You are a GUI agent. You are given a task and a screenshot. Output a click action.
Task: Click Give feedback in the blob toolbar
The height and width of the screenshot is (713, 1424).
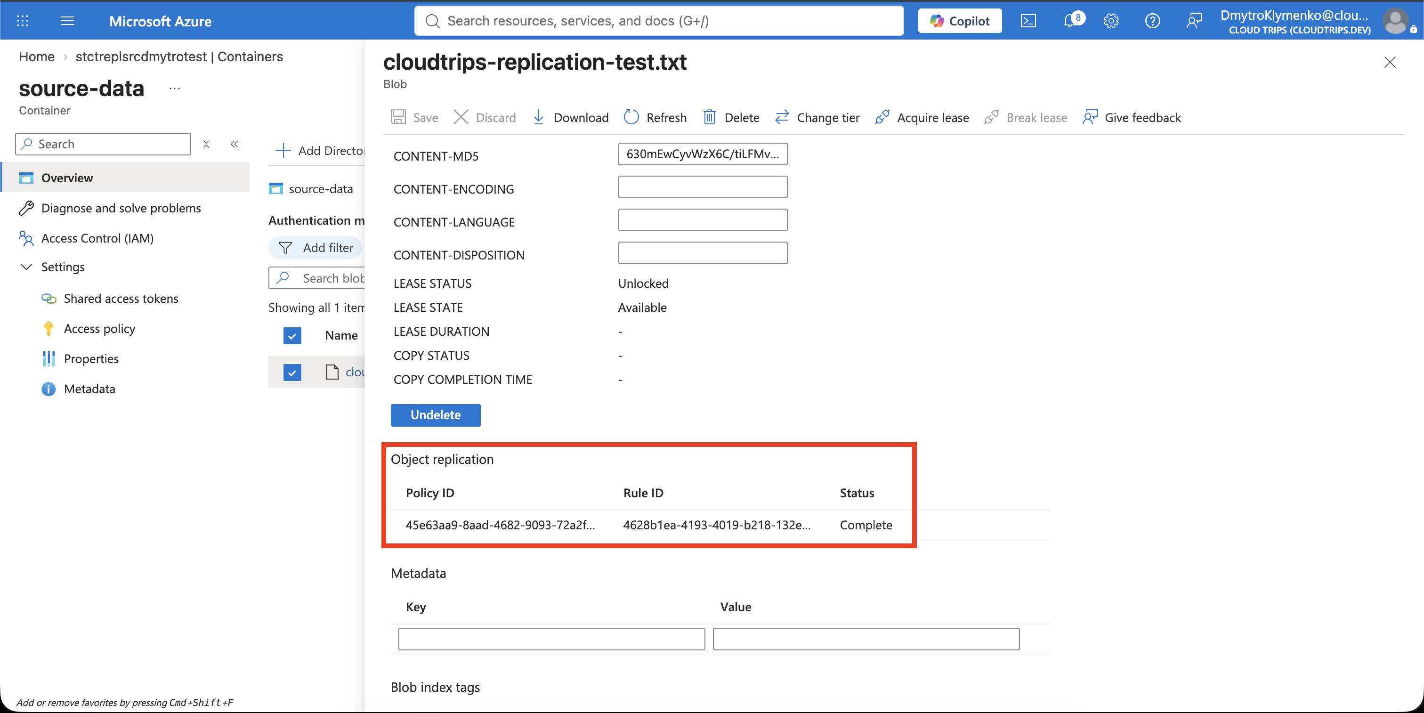(x=1132, y=117)
